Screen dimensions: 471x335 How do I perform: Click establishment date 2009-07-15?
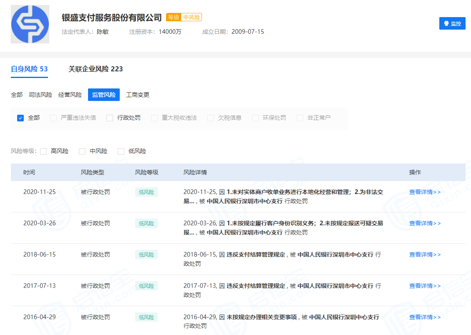[x=248, y=32]
